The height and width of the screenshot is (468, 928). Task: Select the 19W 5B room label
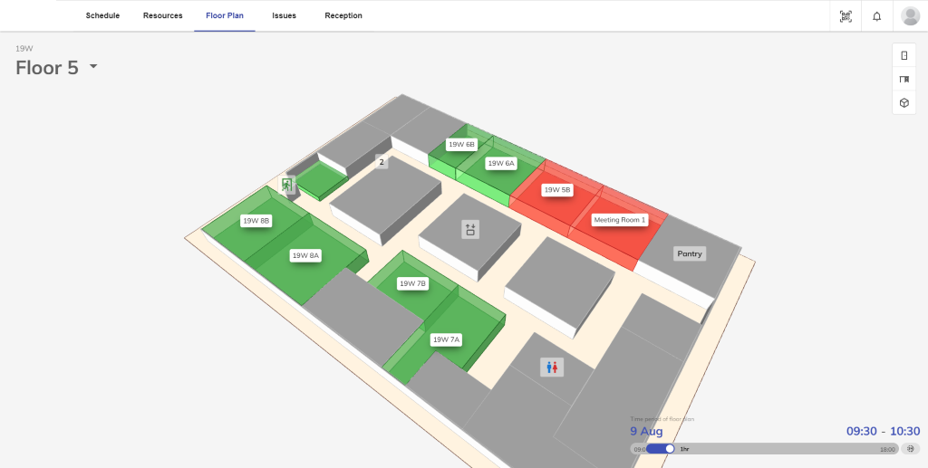[x=556, y=190]
